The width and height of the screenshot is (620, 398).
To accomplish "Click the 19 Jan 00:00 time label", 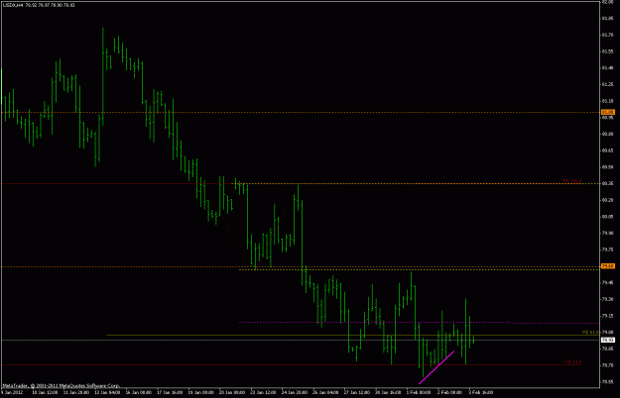I will pyautogui.click(x=200, y=392).
